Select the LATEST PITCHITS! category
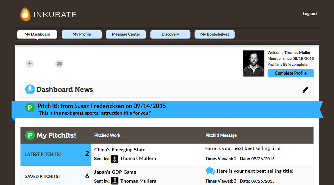Viewport: 334px width, 185px height. (56, 155)
